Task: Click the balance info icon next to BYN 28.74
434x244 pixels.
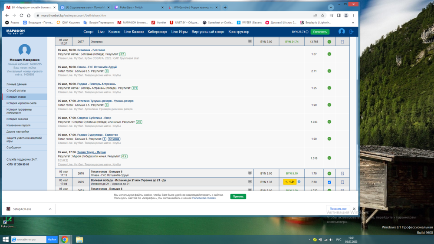Action: pyautogui.click(x=307, y=32)
